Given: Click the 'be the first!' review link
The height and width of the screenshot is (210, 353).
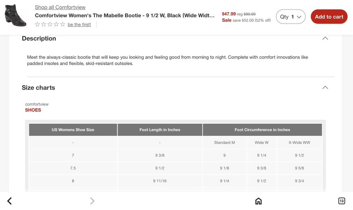Looking at the screenshot, I should (79, 25).
